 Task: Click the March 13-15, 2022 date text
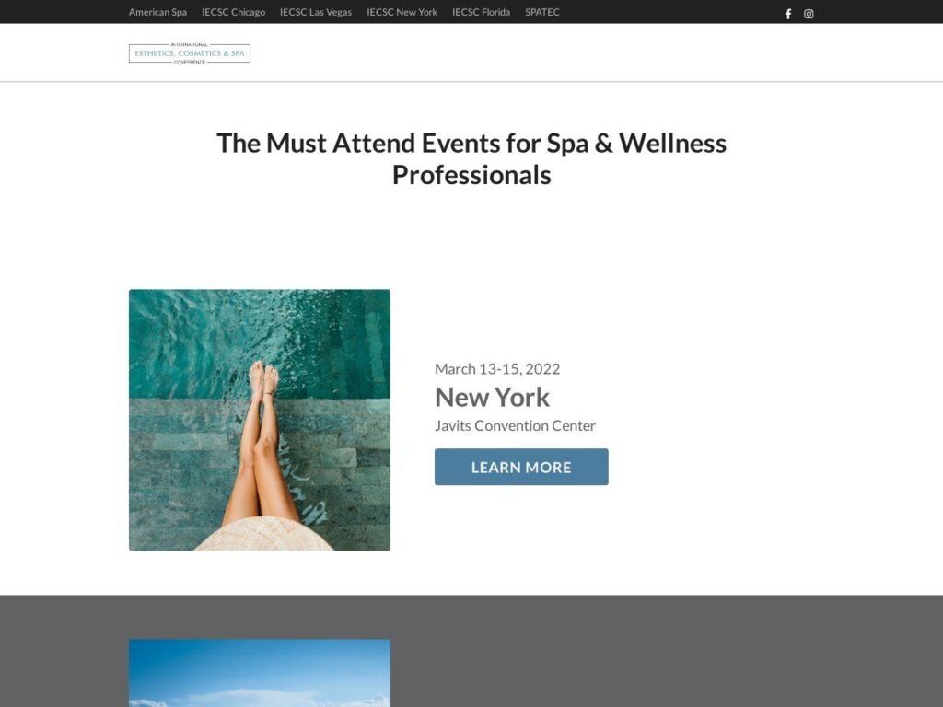pyautogui.click(x=497, y=368)
